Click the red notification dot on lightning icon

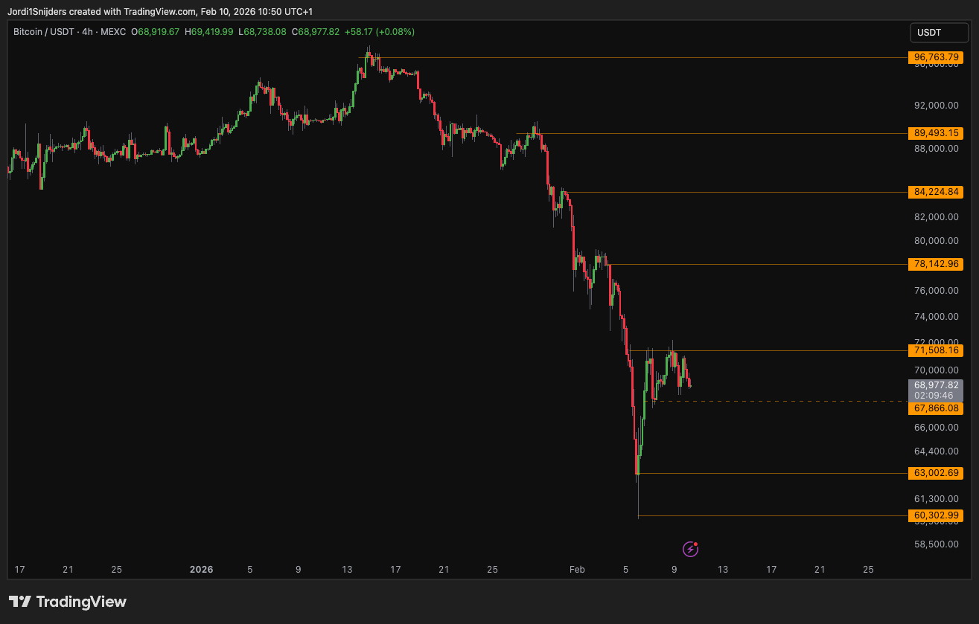point(695,543)
